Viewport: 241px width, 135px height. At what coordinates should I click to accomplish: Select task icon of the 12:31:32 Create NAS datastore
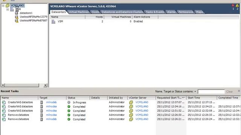(x=4, y=111)
